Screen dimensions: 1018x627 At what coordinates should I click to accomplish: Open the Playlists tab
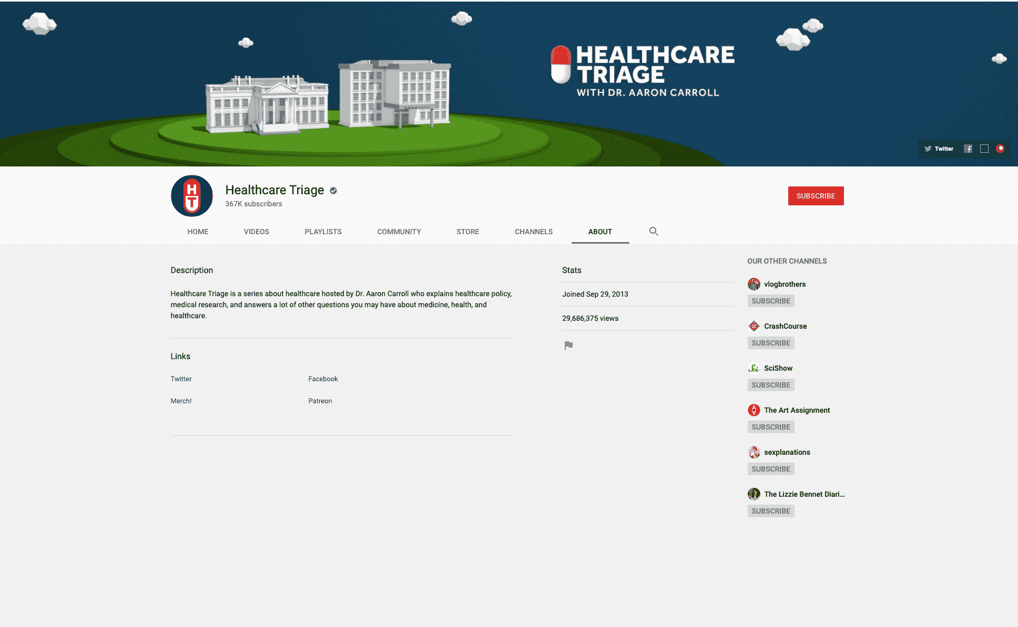point(323,232)
